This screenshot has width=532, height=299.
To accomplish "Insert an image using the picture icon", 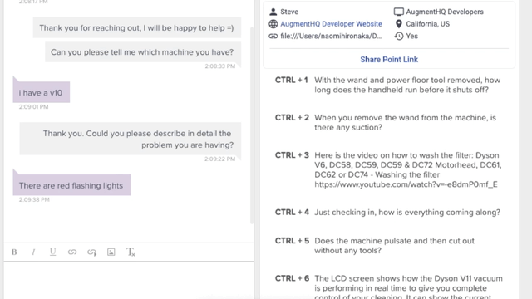I will (x=111, y=252).
